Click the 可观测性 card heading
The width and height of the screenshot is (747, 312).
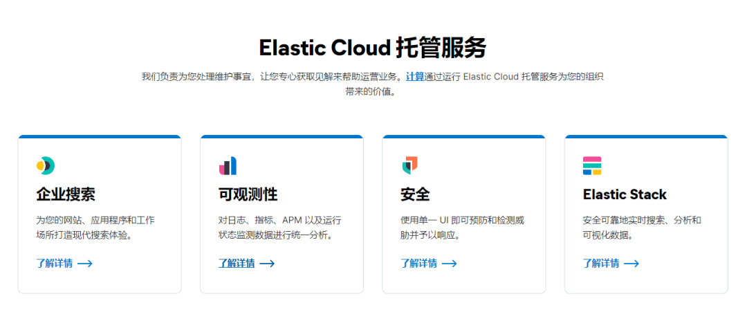pyautogui.click(x=248, y=194)
